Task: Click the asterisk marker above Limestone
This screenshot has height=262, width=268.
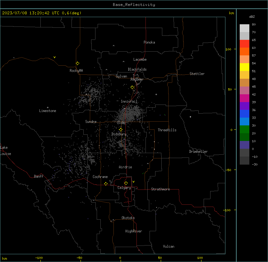Action: [x=48, y=108]
